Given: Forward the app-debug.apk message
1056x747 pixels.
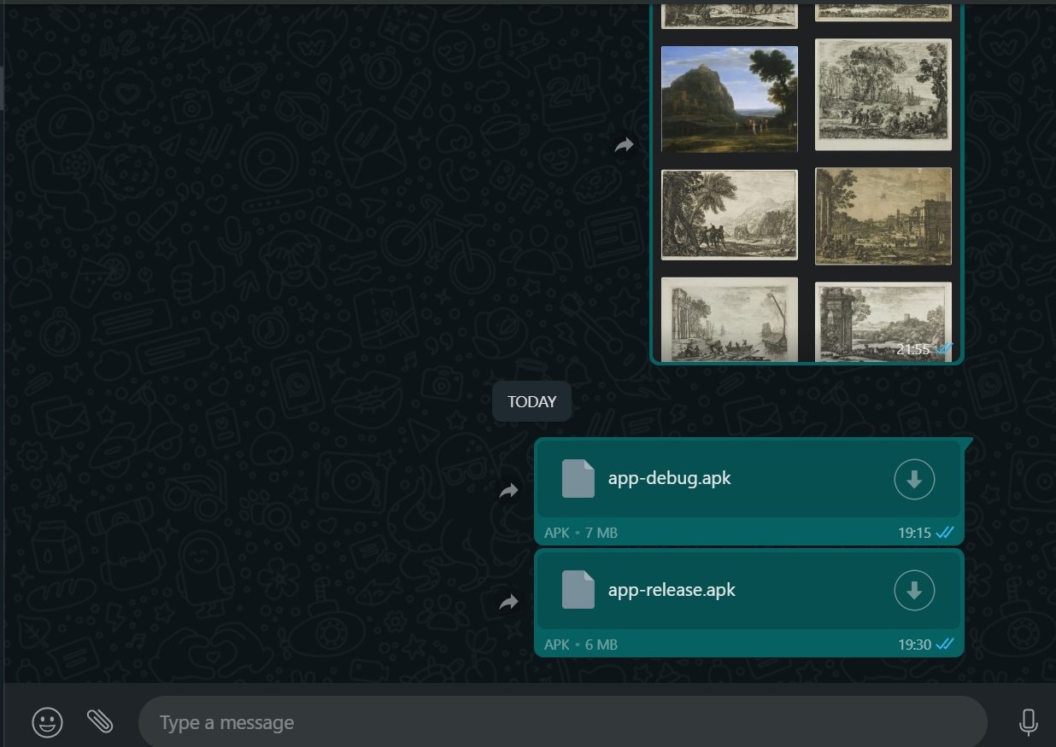Looking at the screenshot, I should (509, 491).
